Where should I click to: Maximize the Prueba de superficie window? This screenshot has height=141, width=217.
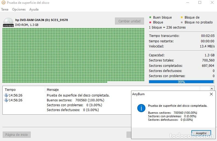(200, 2)
